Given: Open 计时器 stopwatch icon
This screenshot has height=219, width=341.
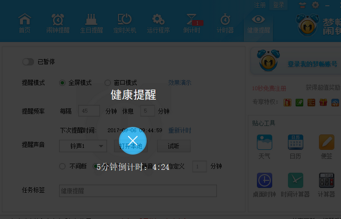Looking at the screenshot, I should (x=225, y=22).
